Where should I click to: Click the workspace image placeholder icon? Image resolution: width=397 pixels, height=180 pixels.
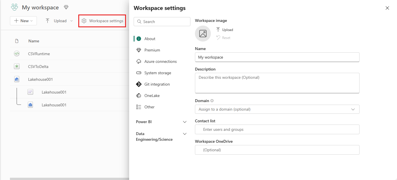click(x=203, y=34)
